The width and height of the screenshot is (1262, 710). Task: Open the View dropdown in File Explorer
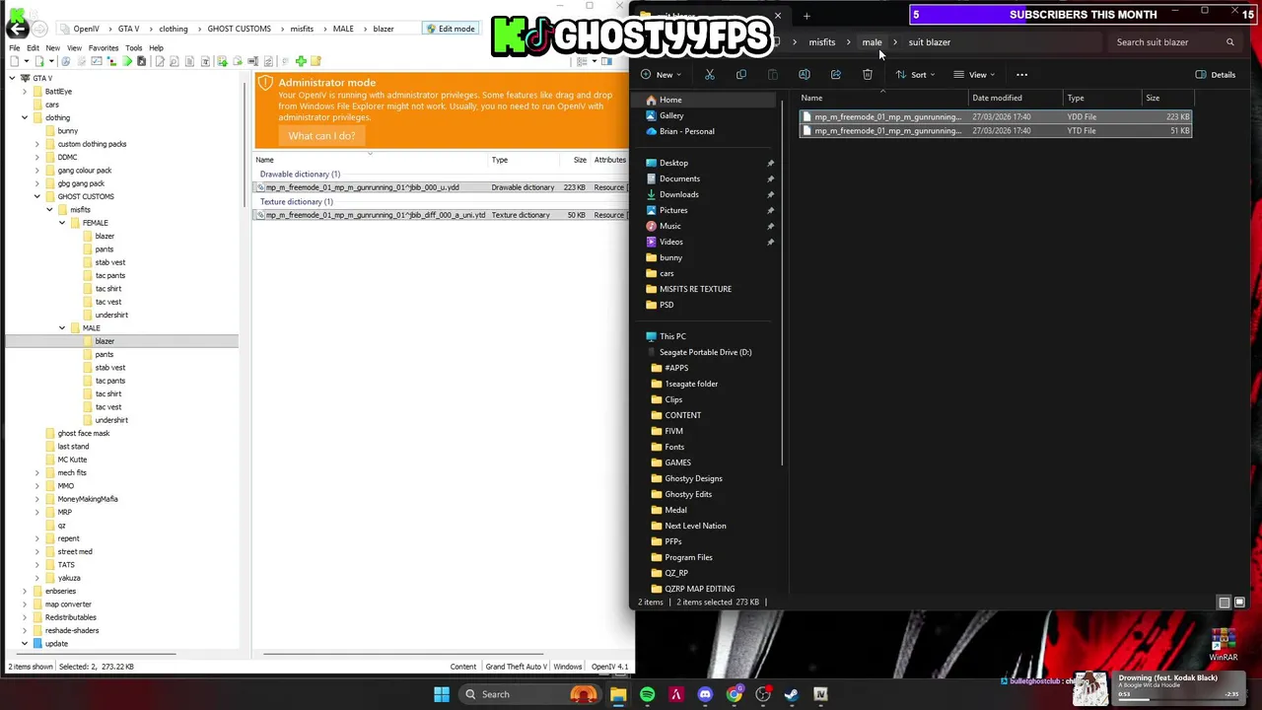(x=974, y=75)
